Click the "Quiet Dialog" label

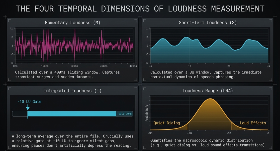point(167,123)
